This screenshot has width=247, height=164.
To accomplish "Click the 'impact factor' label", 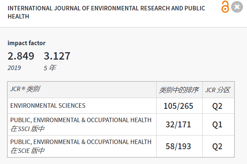I will click(x=27, y=43).
